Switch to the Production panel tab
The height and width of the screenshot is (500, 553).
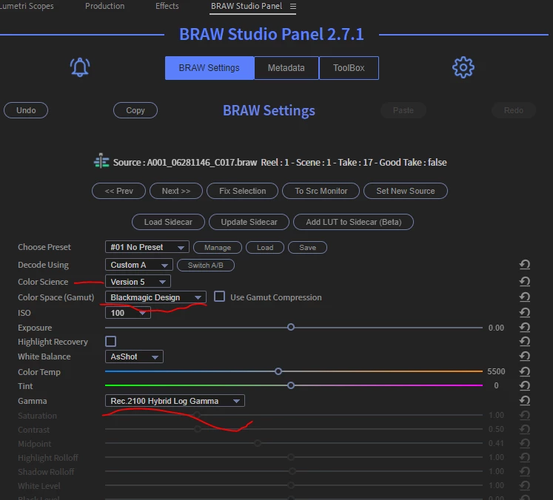pyautogui.click(x=104, y=6)
